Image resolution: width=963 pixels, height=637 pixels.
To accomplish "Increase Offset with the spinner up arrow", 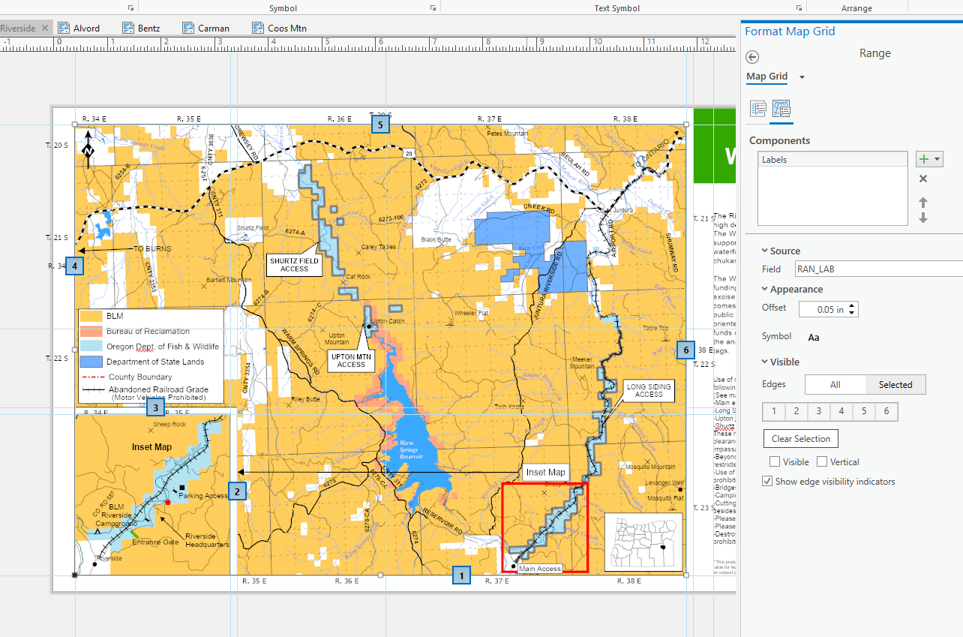I will pyautogui.click(x=852, y=305).
